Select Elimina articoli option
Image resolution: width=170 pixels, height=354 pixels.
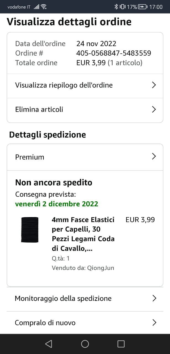coord(39,110)
